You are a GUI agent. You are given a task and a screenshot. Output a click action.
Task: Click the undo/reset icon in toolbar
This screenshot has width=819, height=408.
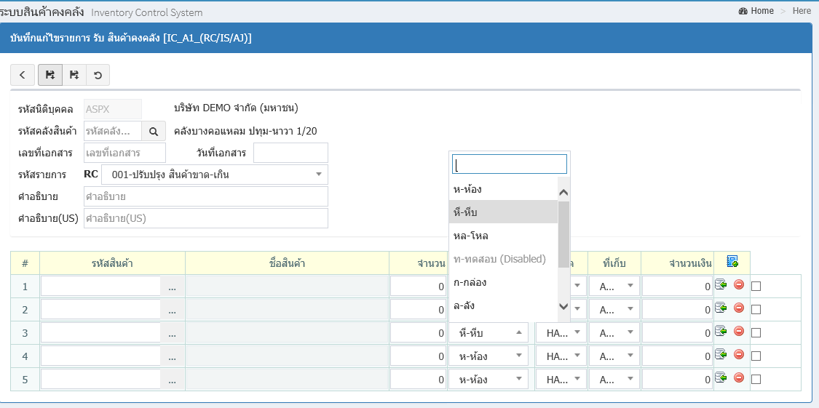[x=98, y=75]
